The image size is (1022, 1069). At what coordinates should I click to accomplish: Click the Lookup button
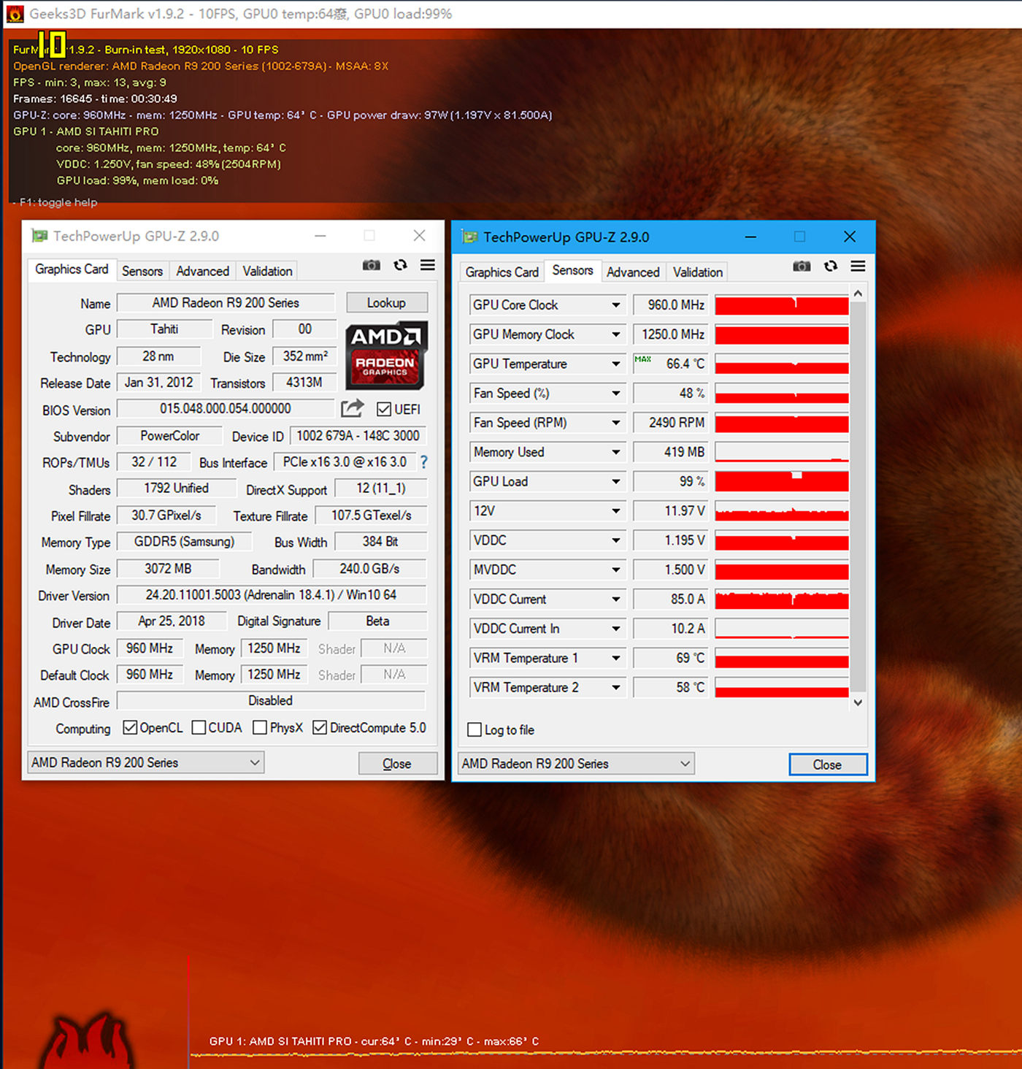click(x=386, y=302)
